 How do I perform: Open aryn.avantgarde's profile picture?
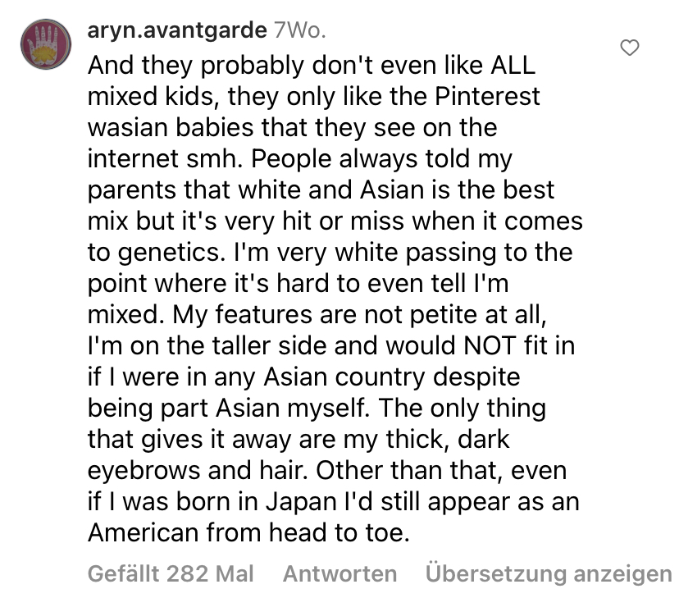click(46, 44)
